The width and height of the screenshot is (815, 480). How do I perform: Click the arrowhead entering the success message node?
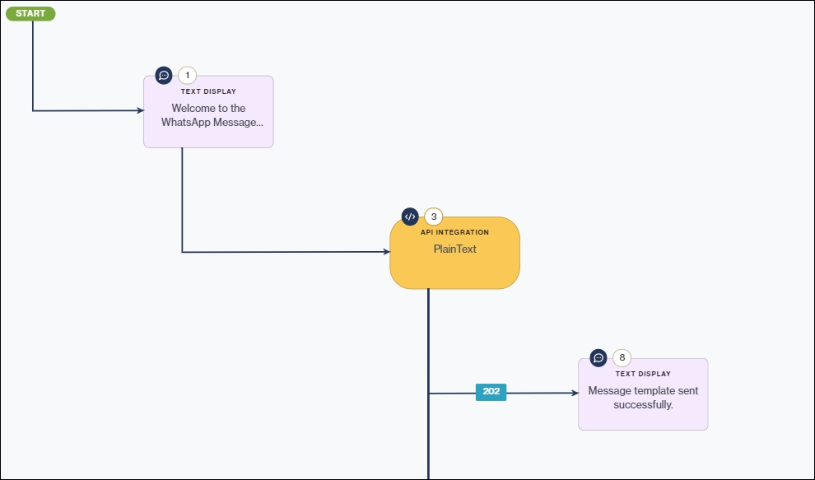pos(574,393)
